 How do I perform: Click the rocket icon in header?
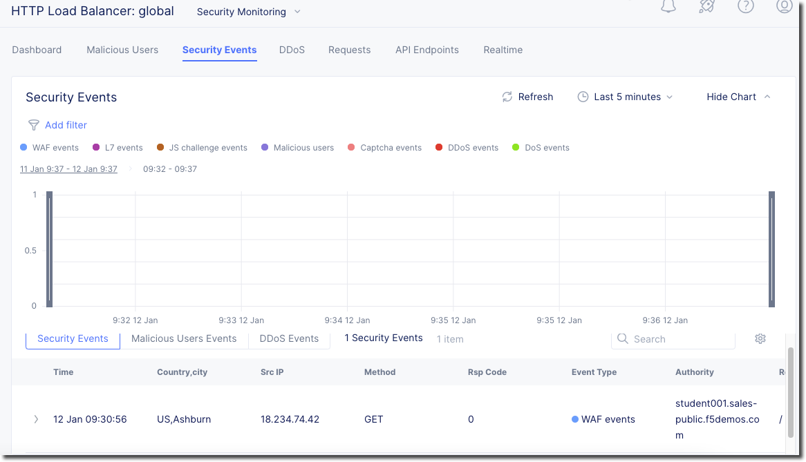[706, 6]
